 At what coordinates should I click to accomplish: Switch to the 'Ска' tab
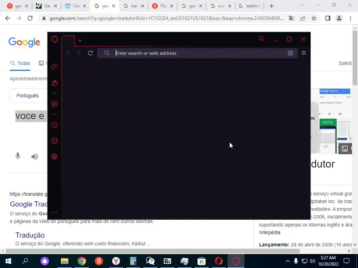76,6
